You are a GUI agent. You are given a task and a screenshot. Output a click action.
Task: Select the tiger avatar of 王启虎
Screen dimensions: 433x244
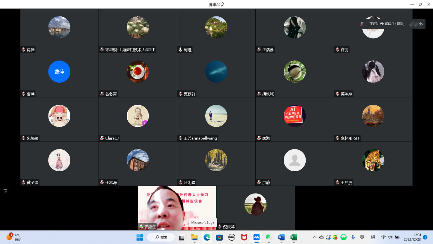pos(373,160)
